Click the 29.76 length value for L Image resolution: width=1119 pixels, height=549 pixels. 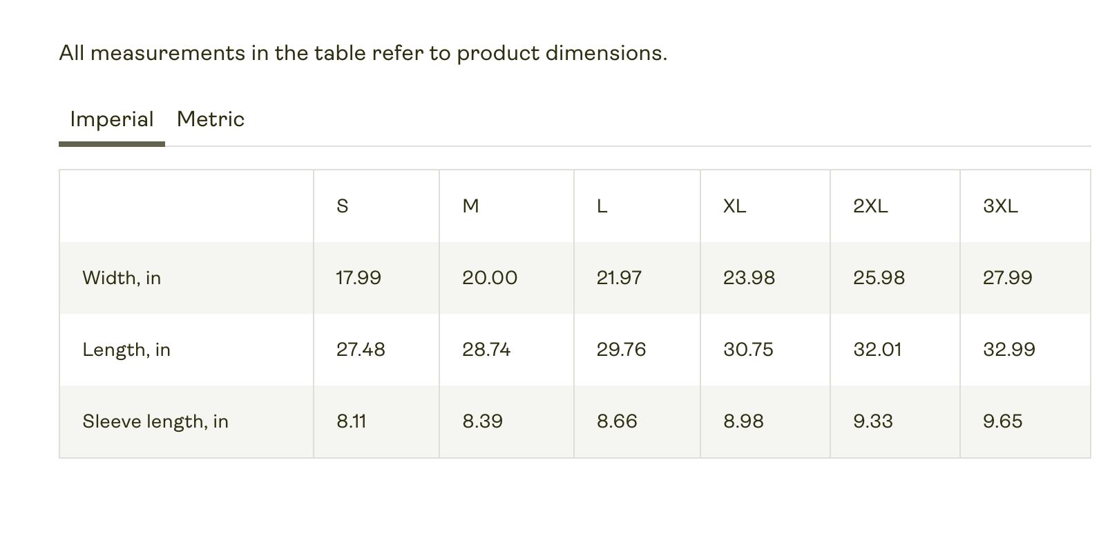tap(621, 350)
